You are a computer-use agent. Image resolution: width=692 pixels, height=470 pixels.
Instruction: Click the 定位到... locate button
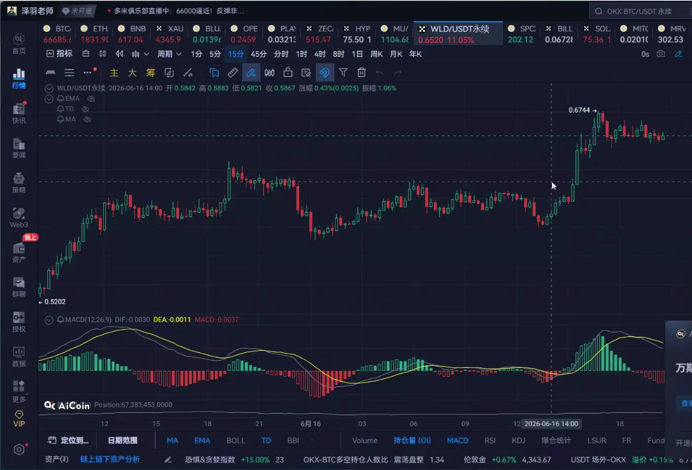(x=69, y=440)
